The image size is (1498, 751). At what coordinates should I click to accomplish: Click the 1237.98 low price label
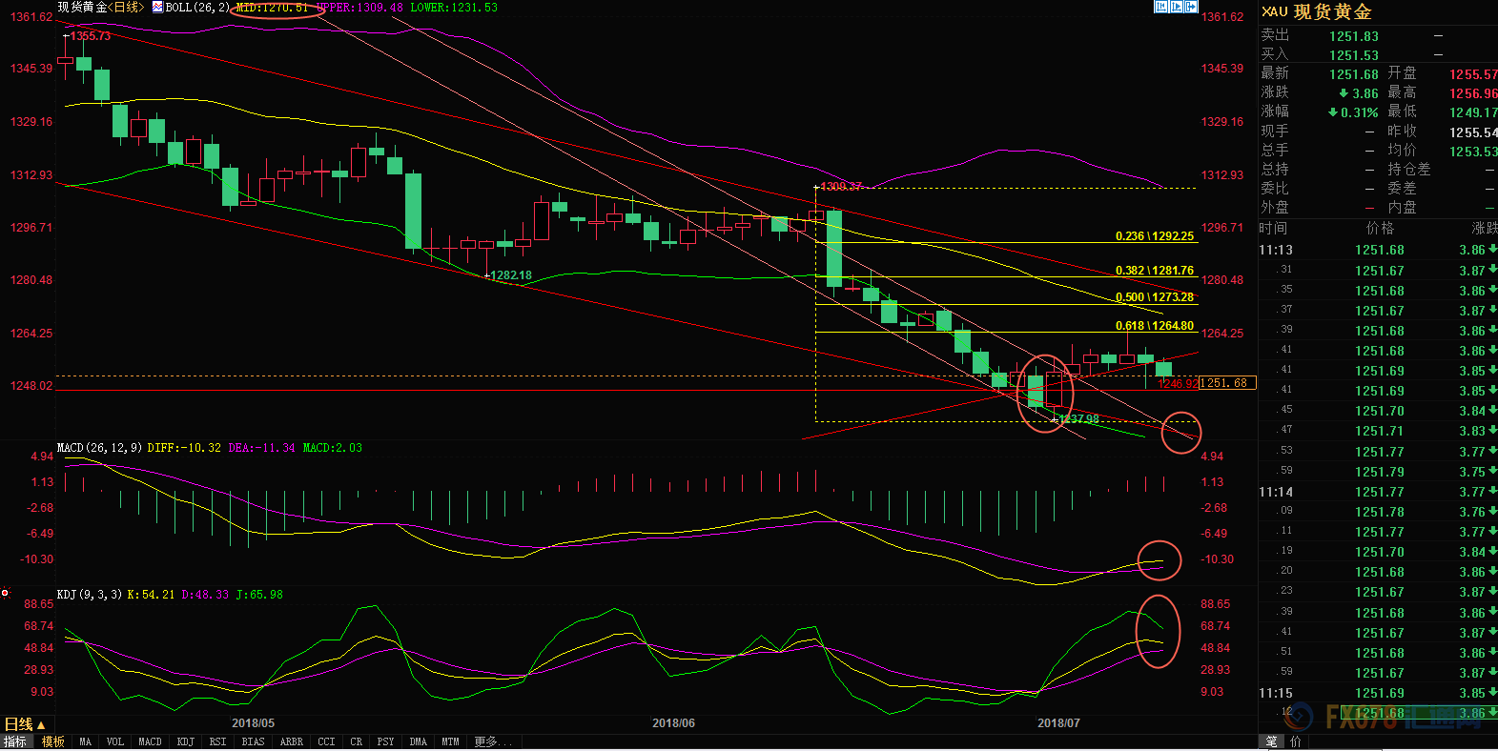click(x=1078, y=418)
